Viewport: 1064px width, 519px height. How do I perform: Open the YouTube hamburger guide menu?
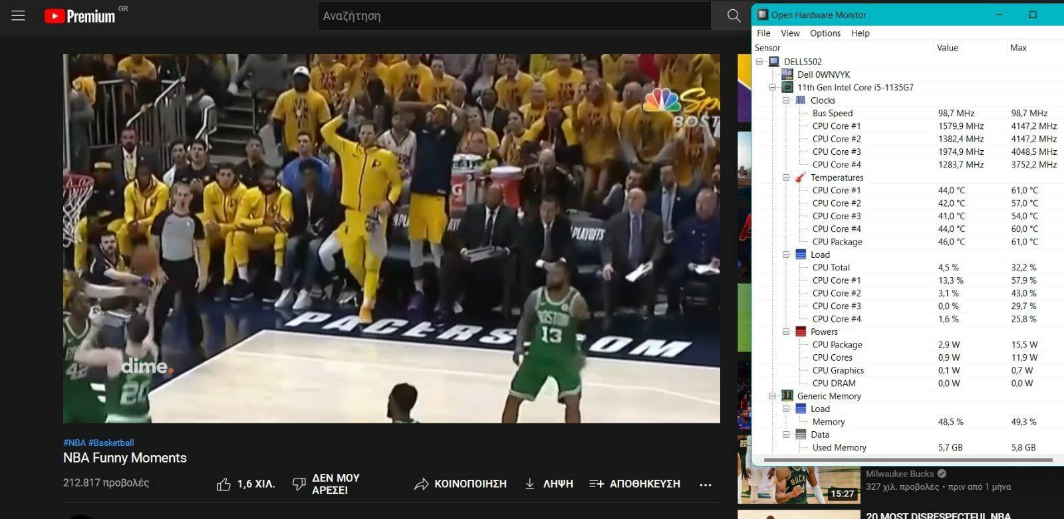(18, 15)
